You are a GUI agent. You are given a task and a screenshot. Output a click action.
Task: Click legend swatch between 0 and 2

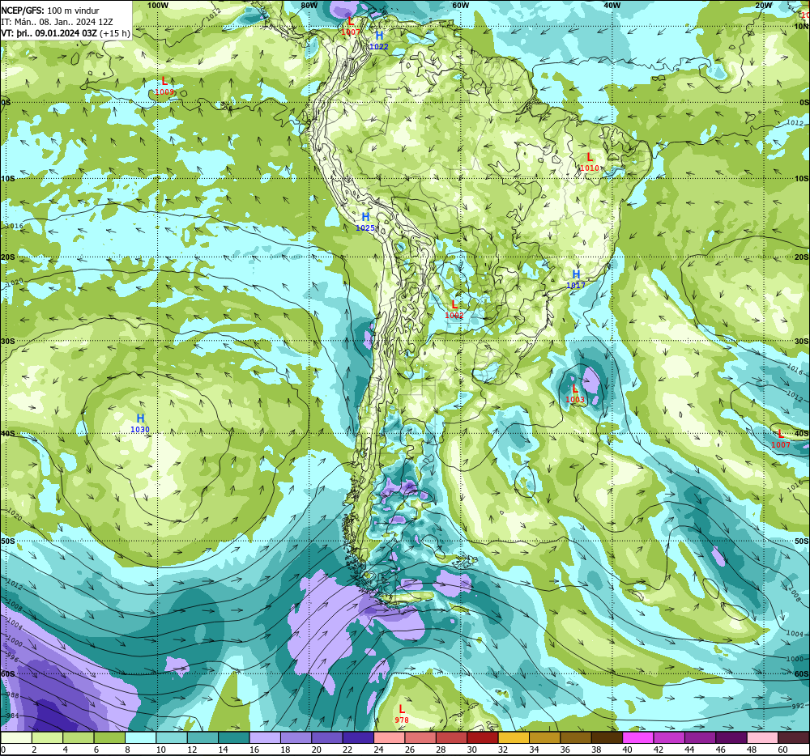tap(16, 738)
